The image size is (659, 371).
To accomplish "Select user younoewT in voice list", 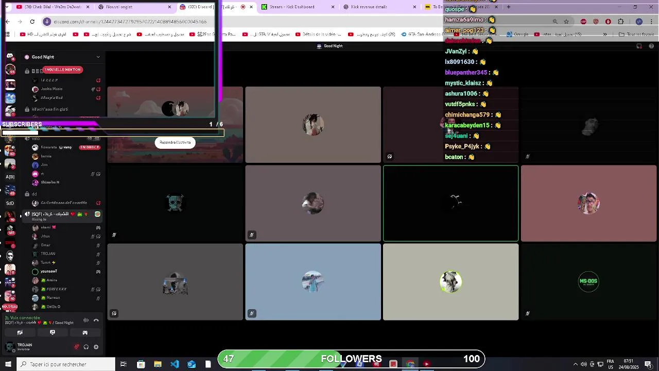I will (48, 272).
